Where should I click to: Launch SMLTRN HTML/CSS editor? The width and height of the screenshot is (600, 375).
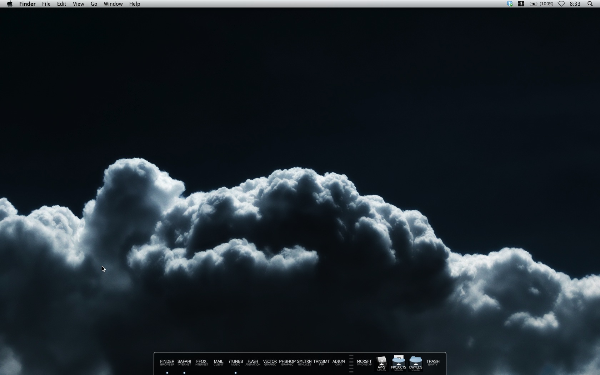click(x=304, y=362)
